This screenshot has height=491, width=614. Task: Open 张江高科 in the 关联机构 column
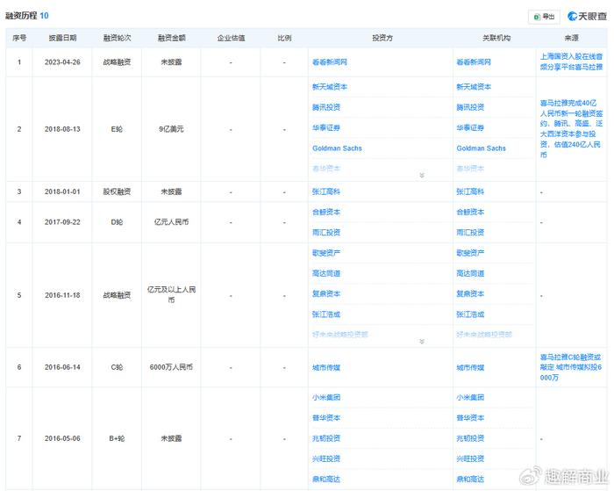click(470, 191)
